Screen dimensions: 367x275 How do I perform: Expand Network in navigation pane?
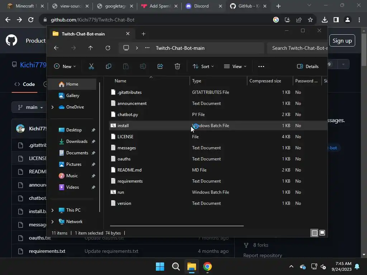52,221
